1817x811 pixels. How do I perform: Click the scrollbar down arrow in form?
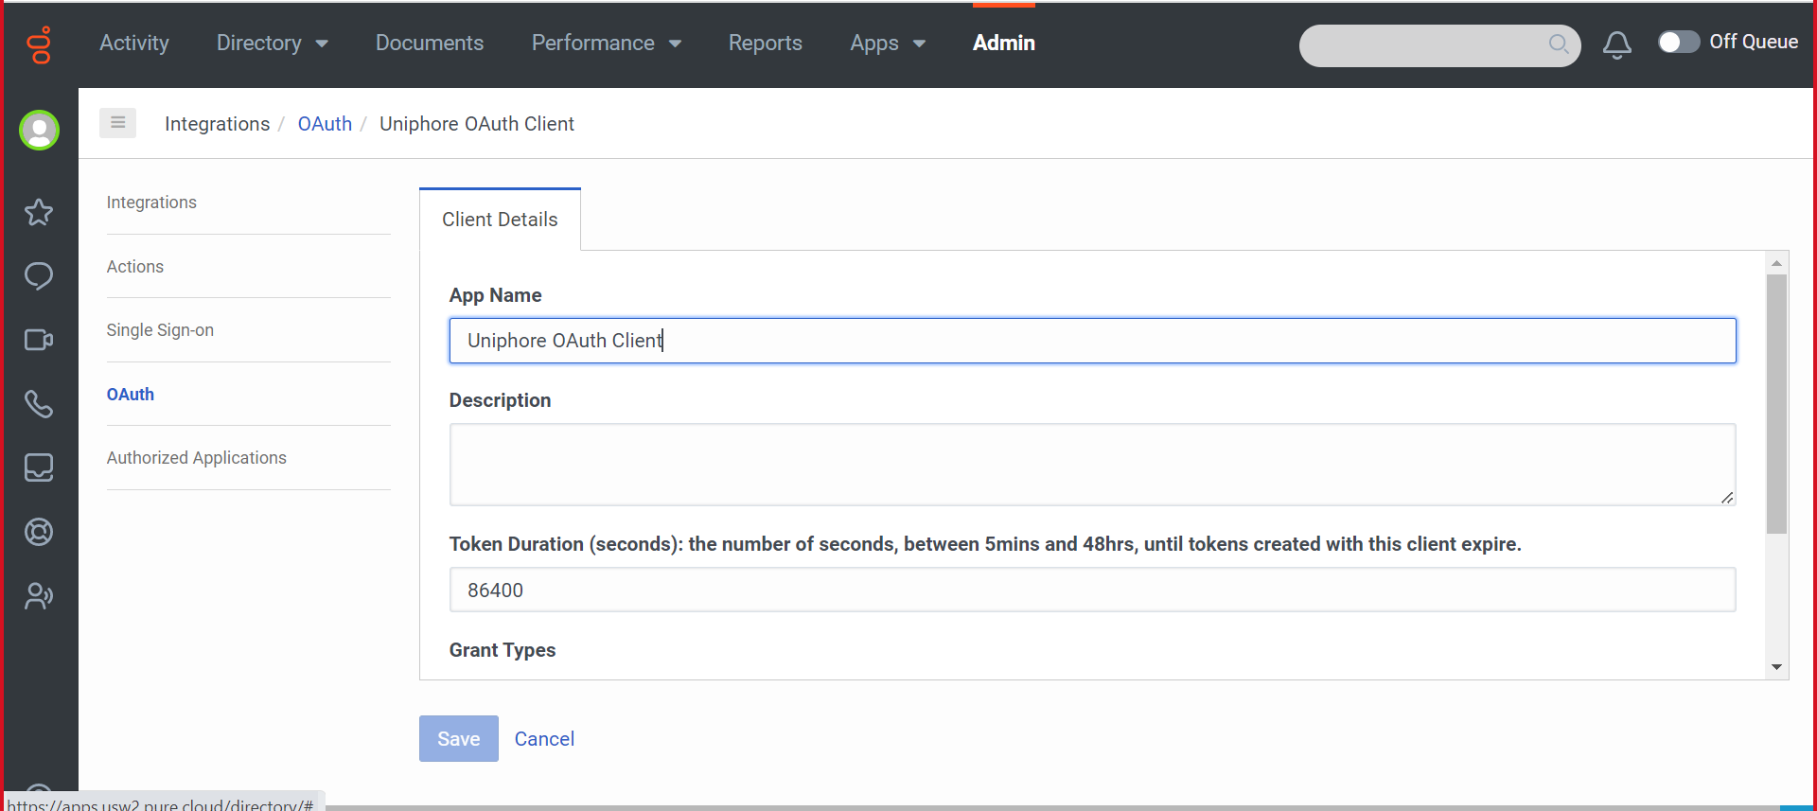pyautogui.click(x=1777, y=667)
